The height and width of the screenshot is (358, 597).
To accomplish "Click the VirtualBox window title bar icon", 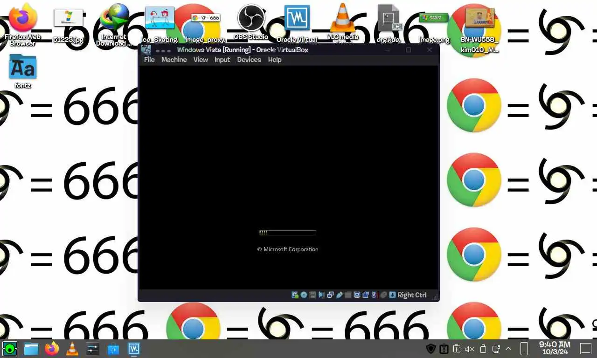I will [x=146, y=50].
